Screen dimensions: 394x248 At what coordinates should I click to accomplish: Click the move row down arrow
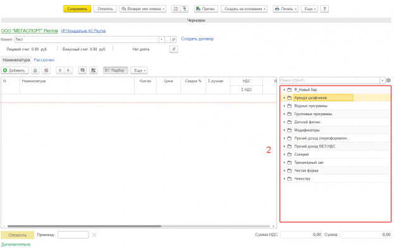tap(68, 70)
